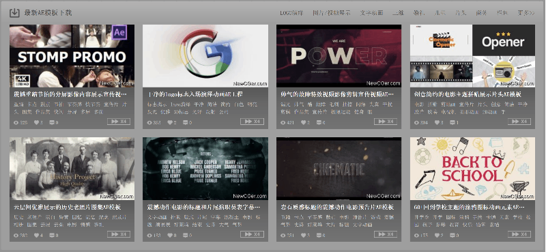Click the heart icon under Back To School template
The width and height of the screenshot is (546, 252).
coord(437,236)
